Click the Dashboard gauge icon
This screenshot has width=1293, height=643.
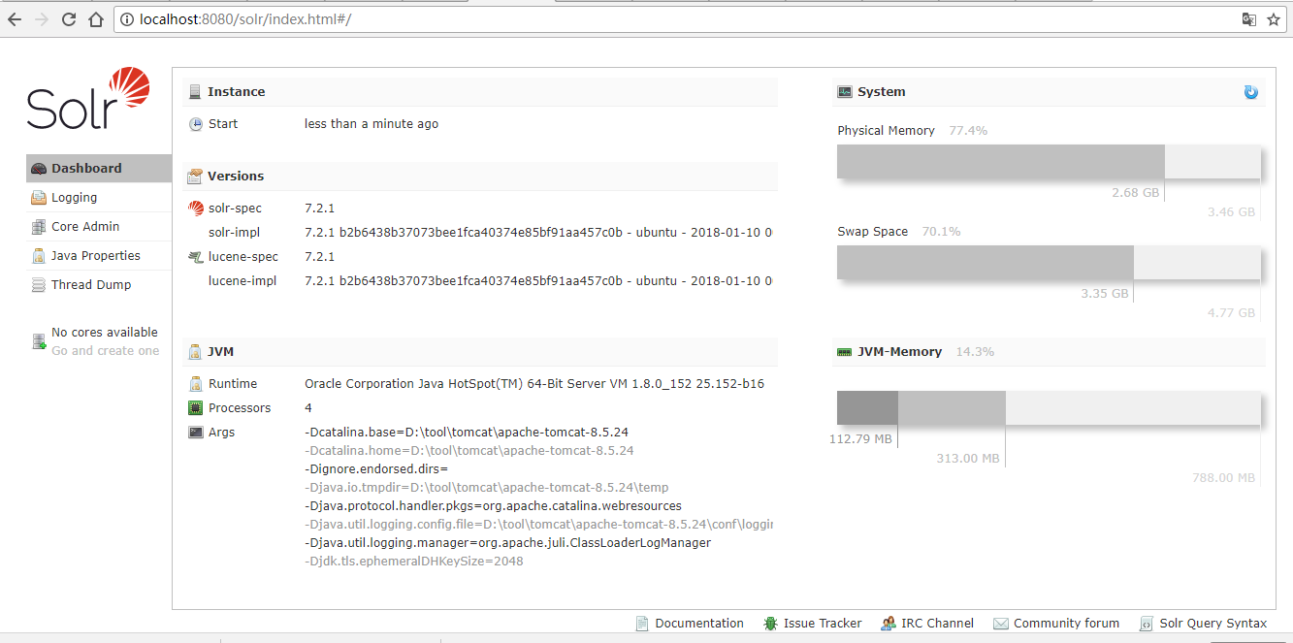point(39,169)
